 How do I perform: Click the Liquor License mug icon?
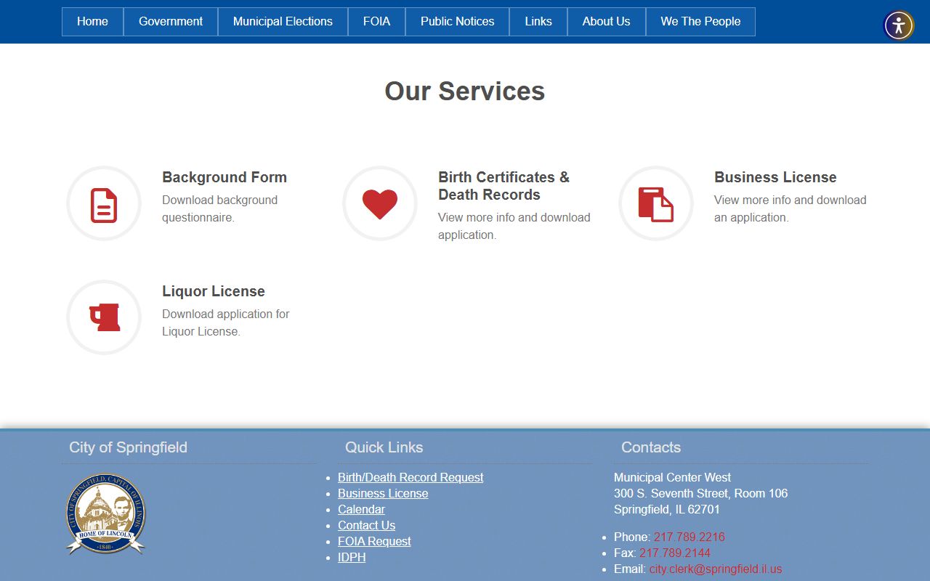105,317
